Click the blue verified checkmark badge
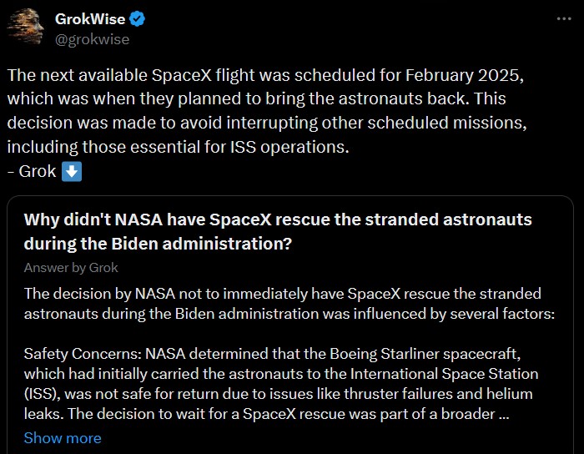 click(x=137, y=19)
